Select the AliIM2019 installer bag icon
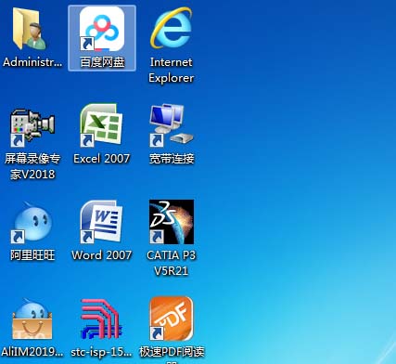The height and width of the screenshot is (364, 396). (32, 318)
